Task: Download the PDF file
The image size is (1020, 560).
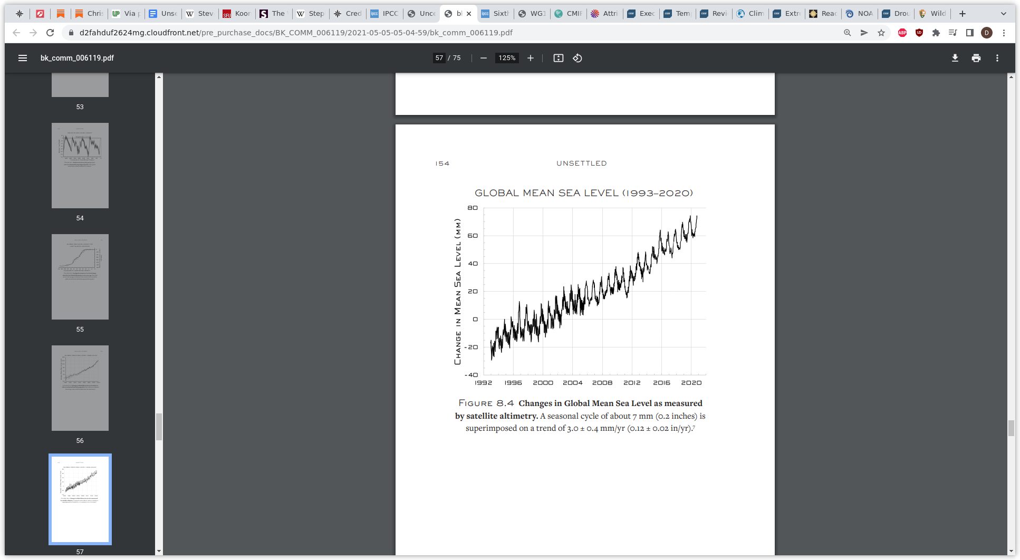Action: pyautogui.click(x=955, y=58)
